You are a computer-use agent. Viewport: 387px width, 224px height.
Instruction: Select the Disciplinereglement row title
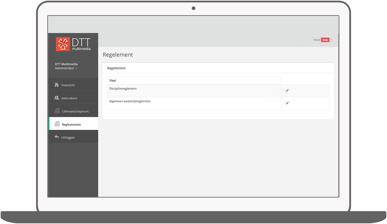(x=123, y=89)
